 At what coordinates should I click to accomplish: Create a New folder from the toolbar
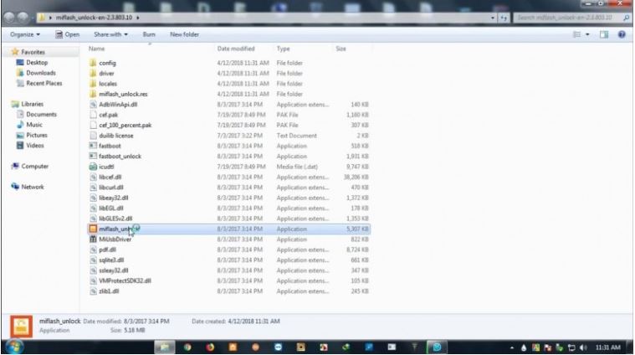[x=184, y=34]
